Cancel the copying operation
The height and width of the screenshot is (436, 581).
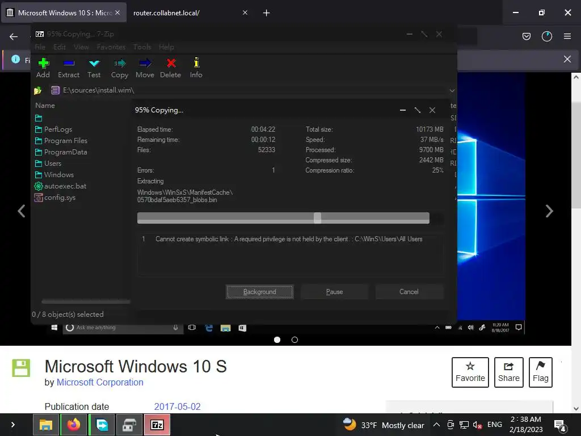pyautogui.click(x=409, y=292)
